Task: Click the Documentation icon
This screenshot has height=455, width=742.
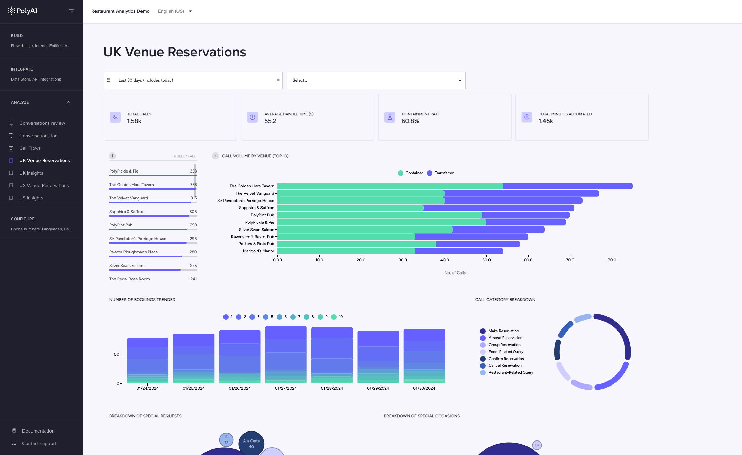Action: (x=14, y=431)
